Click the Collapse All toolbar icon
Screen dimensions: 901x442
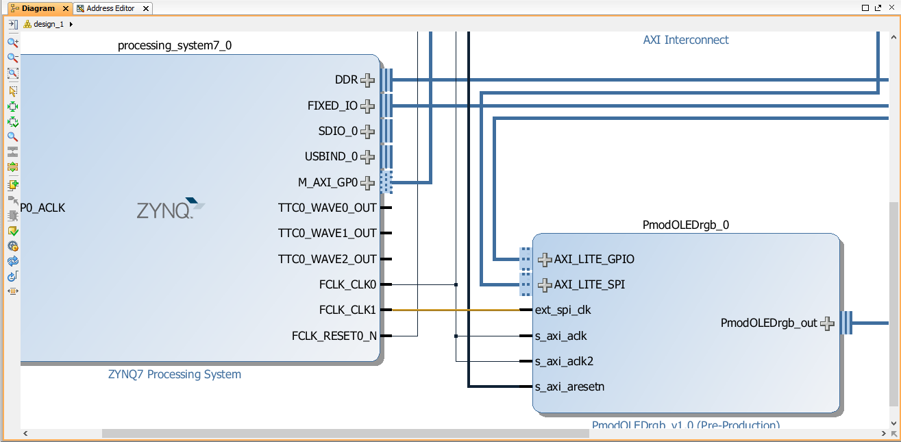pos(12,152)
